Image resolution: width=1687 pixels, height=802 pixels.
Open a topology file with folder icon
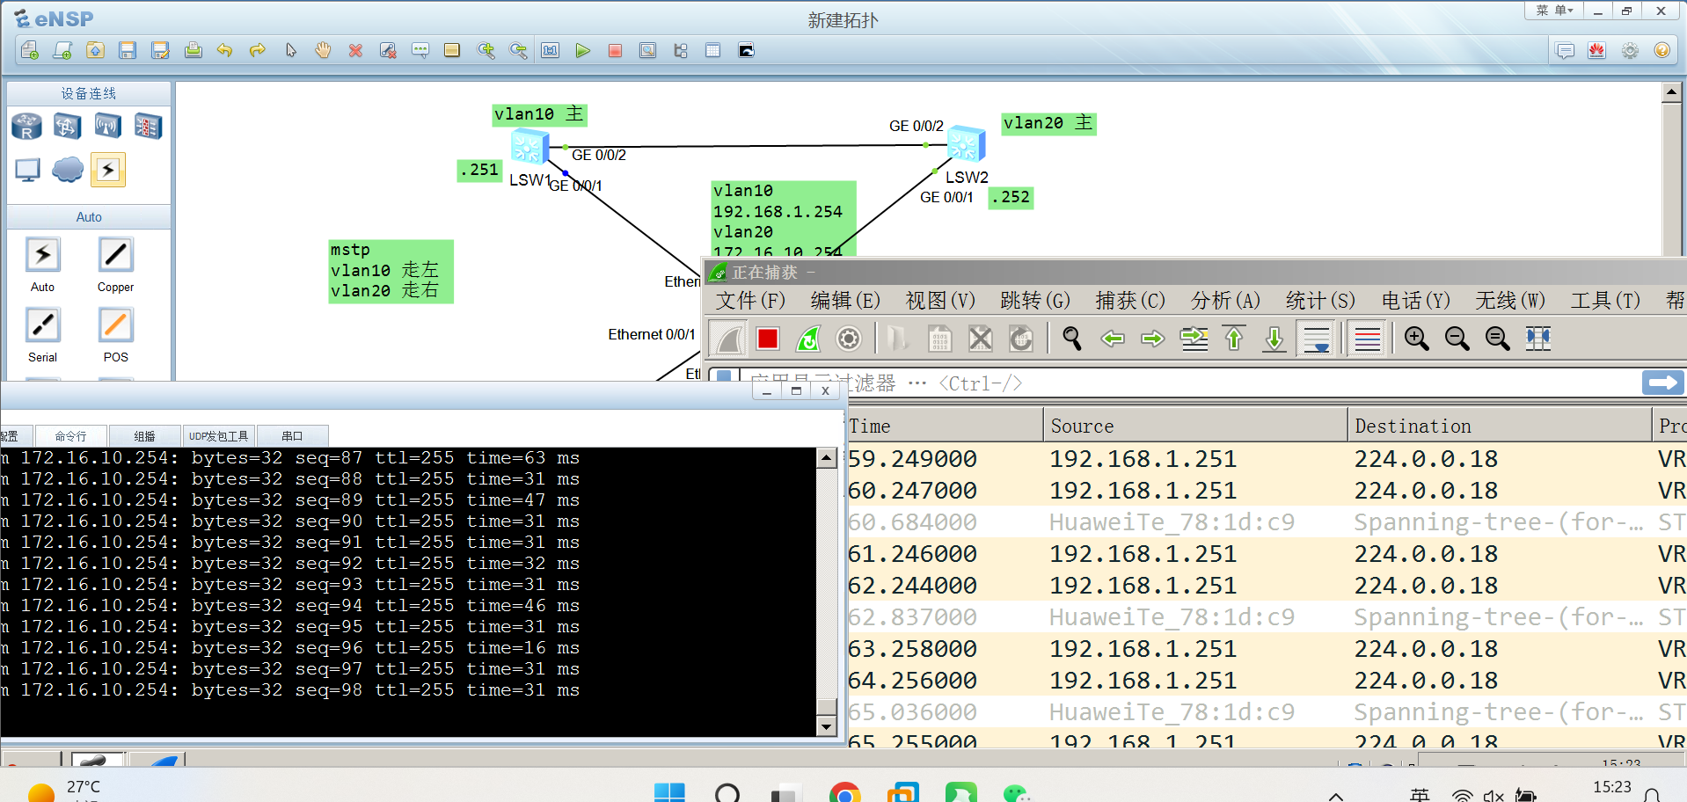(95, 51)
